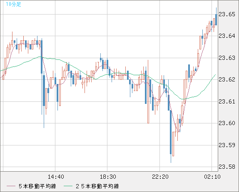Click the 14:40 time axis label

click(x=56, y=177)
